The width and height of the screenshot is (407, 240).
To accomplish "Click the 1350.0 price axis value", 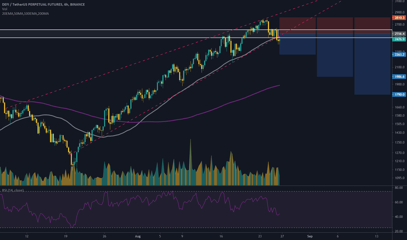I will (400, 142).
